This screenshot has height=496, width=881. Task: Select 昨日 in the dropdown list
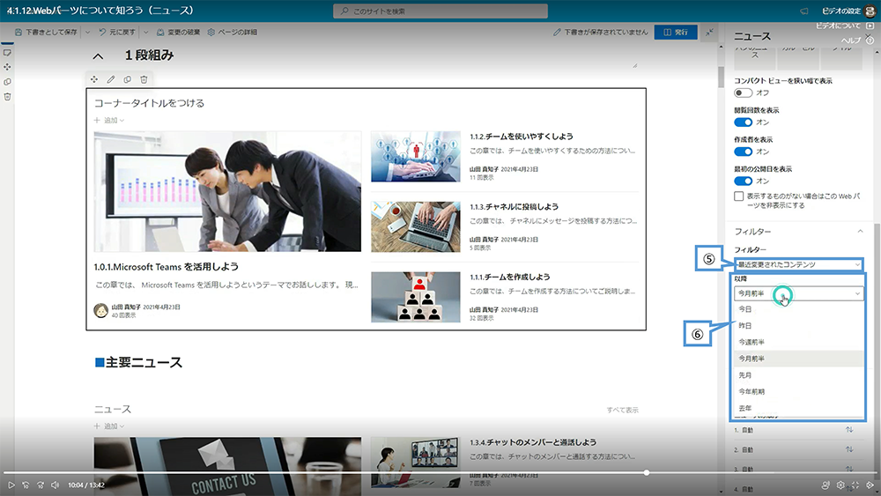tap(798, 326)
